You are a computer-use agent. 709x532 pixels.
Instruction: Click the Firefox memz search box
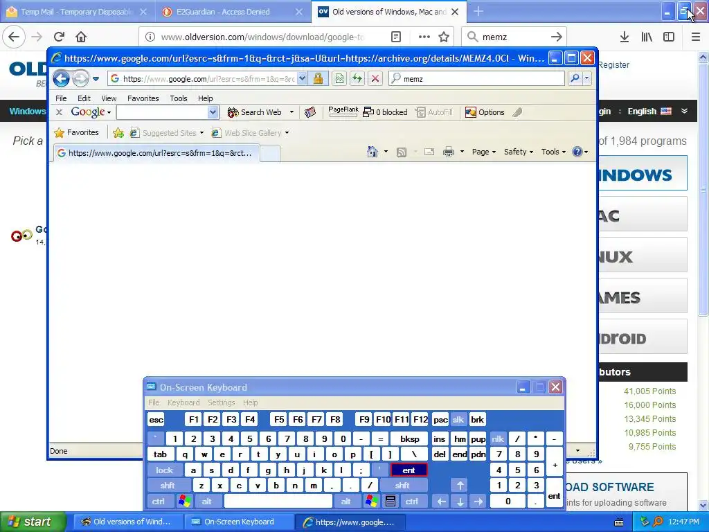[x=514, y=37]
